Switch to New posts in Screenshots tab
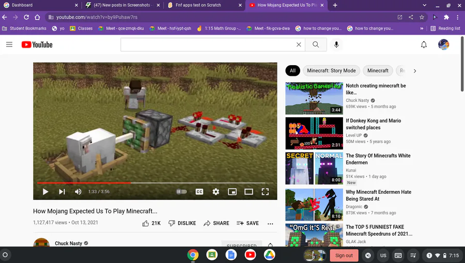This screenshot has height=263, width=465. tap(122, 5)
